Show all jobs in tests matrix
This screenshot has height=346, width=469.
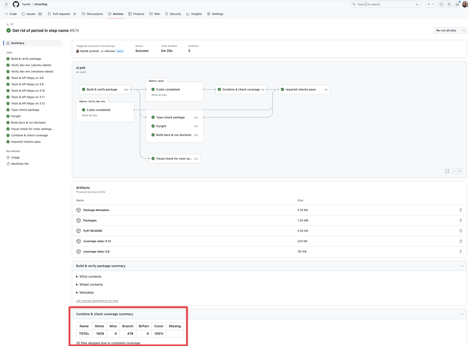pos(159,95)
